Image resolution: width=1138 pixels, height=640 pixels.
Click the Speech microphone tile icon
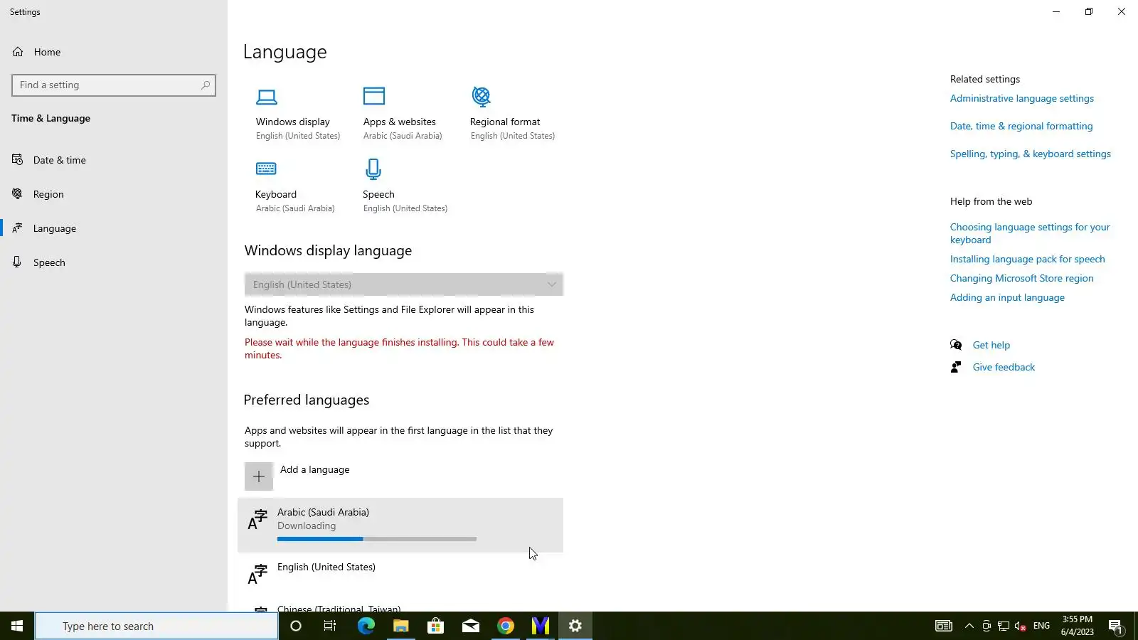[x=373, y=169]
